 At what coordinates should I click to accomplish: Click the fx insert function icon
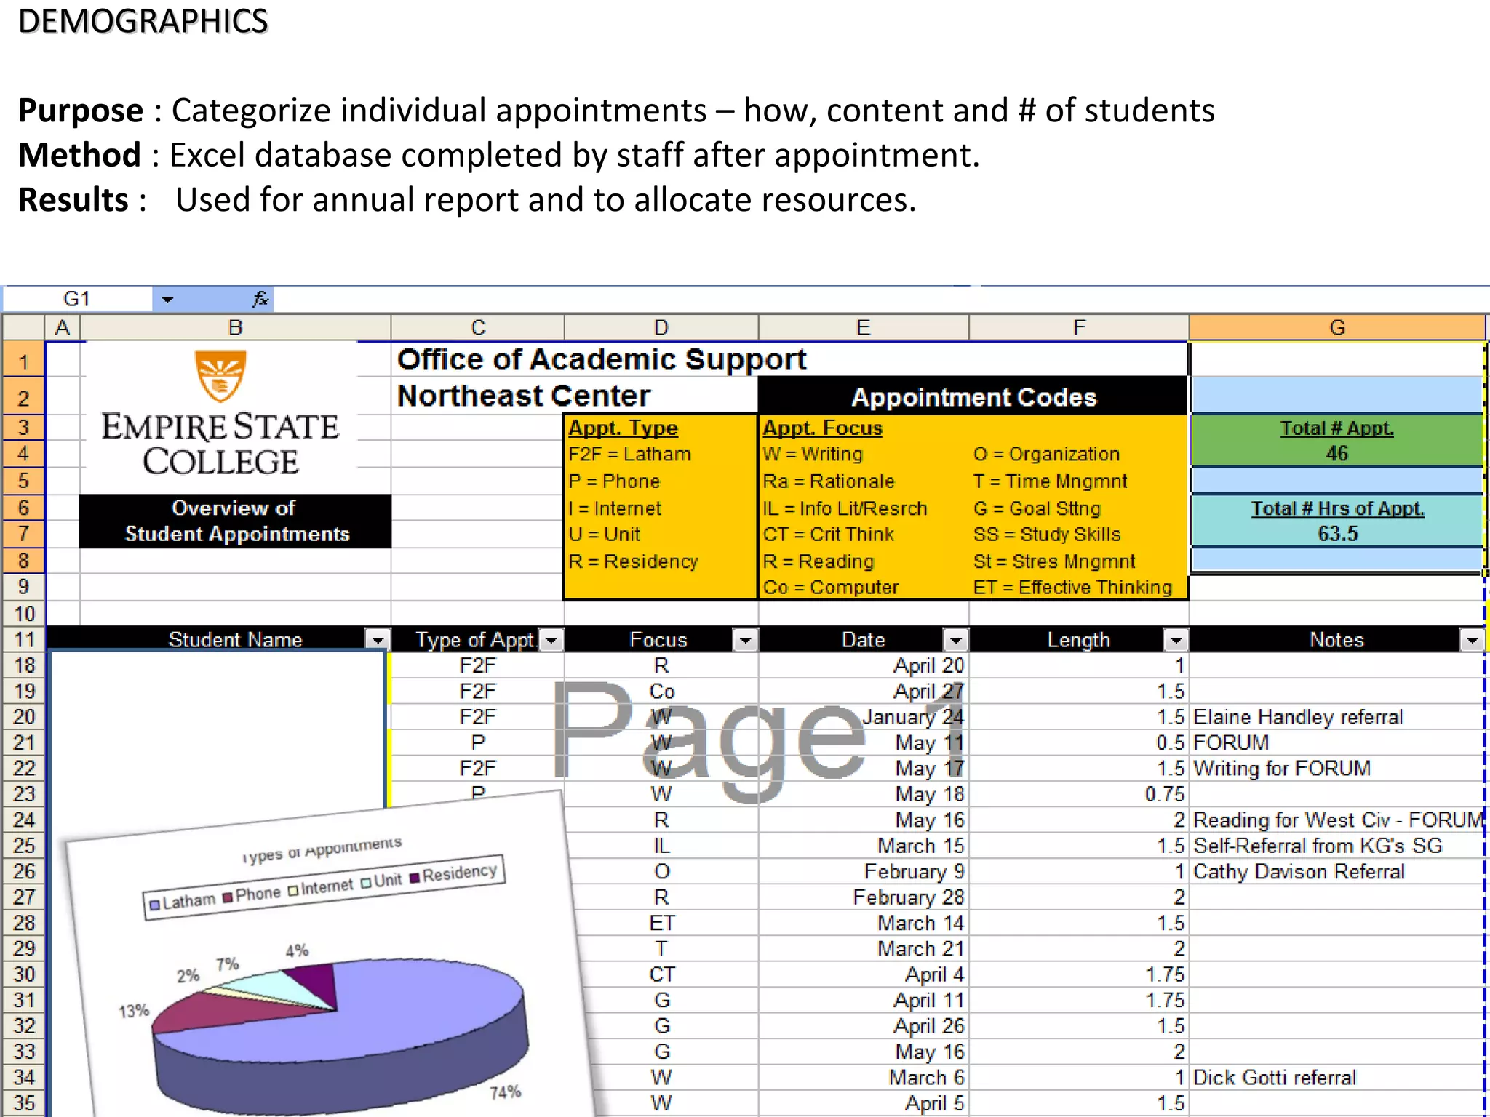260,299
